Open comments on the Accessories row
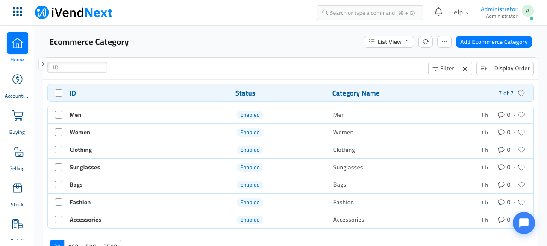The image size is (547, 246). [504, 220]
